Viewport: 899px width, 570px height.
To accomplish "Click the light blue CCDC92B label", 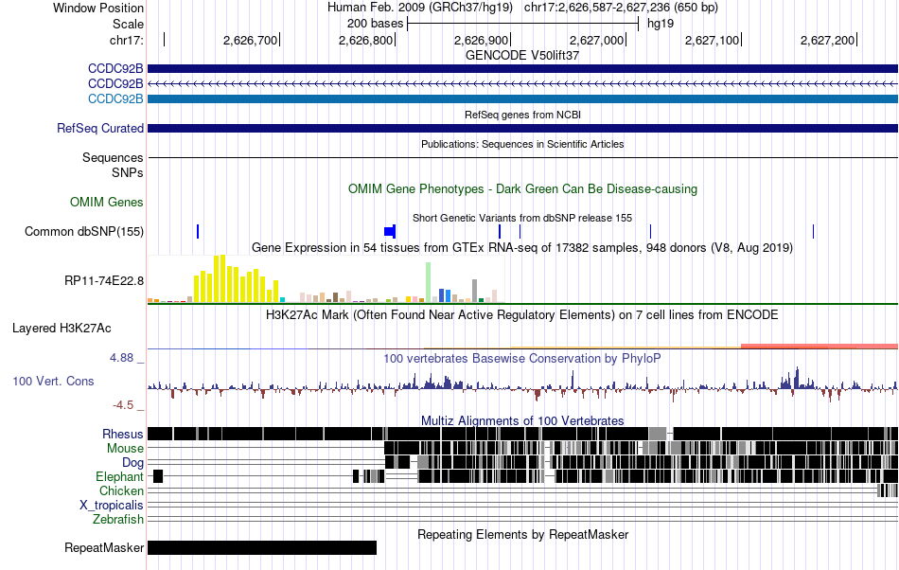I will (115, 98).
